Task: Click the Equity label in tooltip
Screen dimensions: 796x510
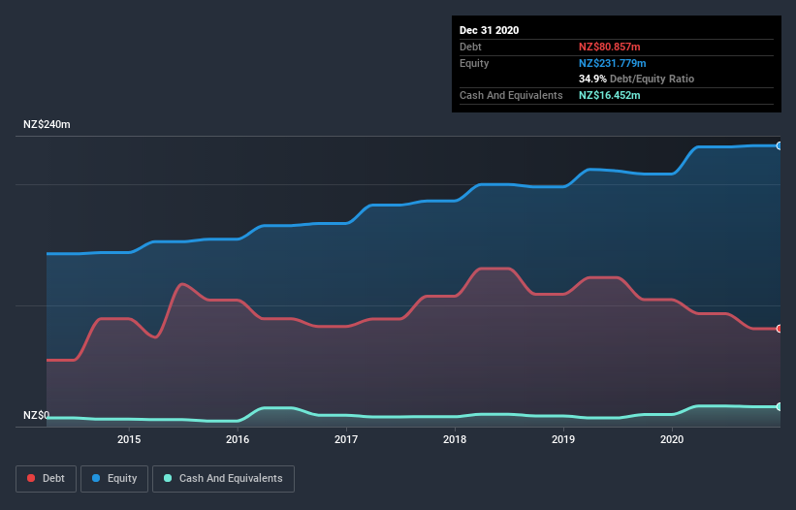Action: pyautogui.click(x=474, y=63)
